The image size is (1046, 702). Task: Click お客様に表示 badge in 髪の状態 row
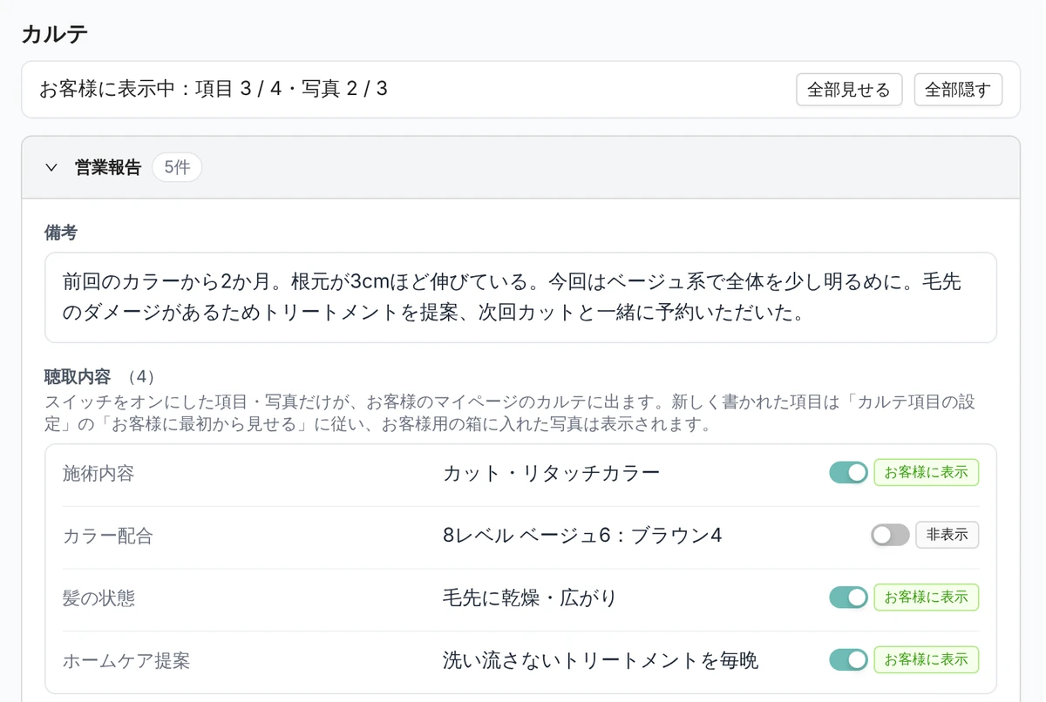(926, 597)
